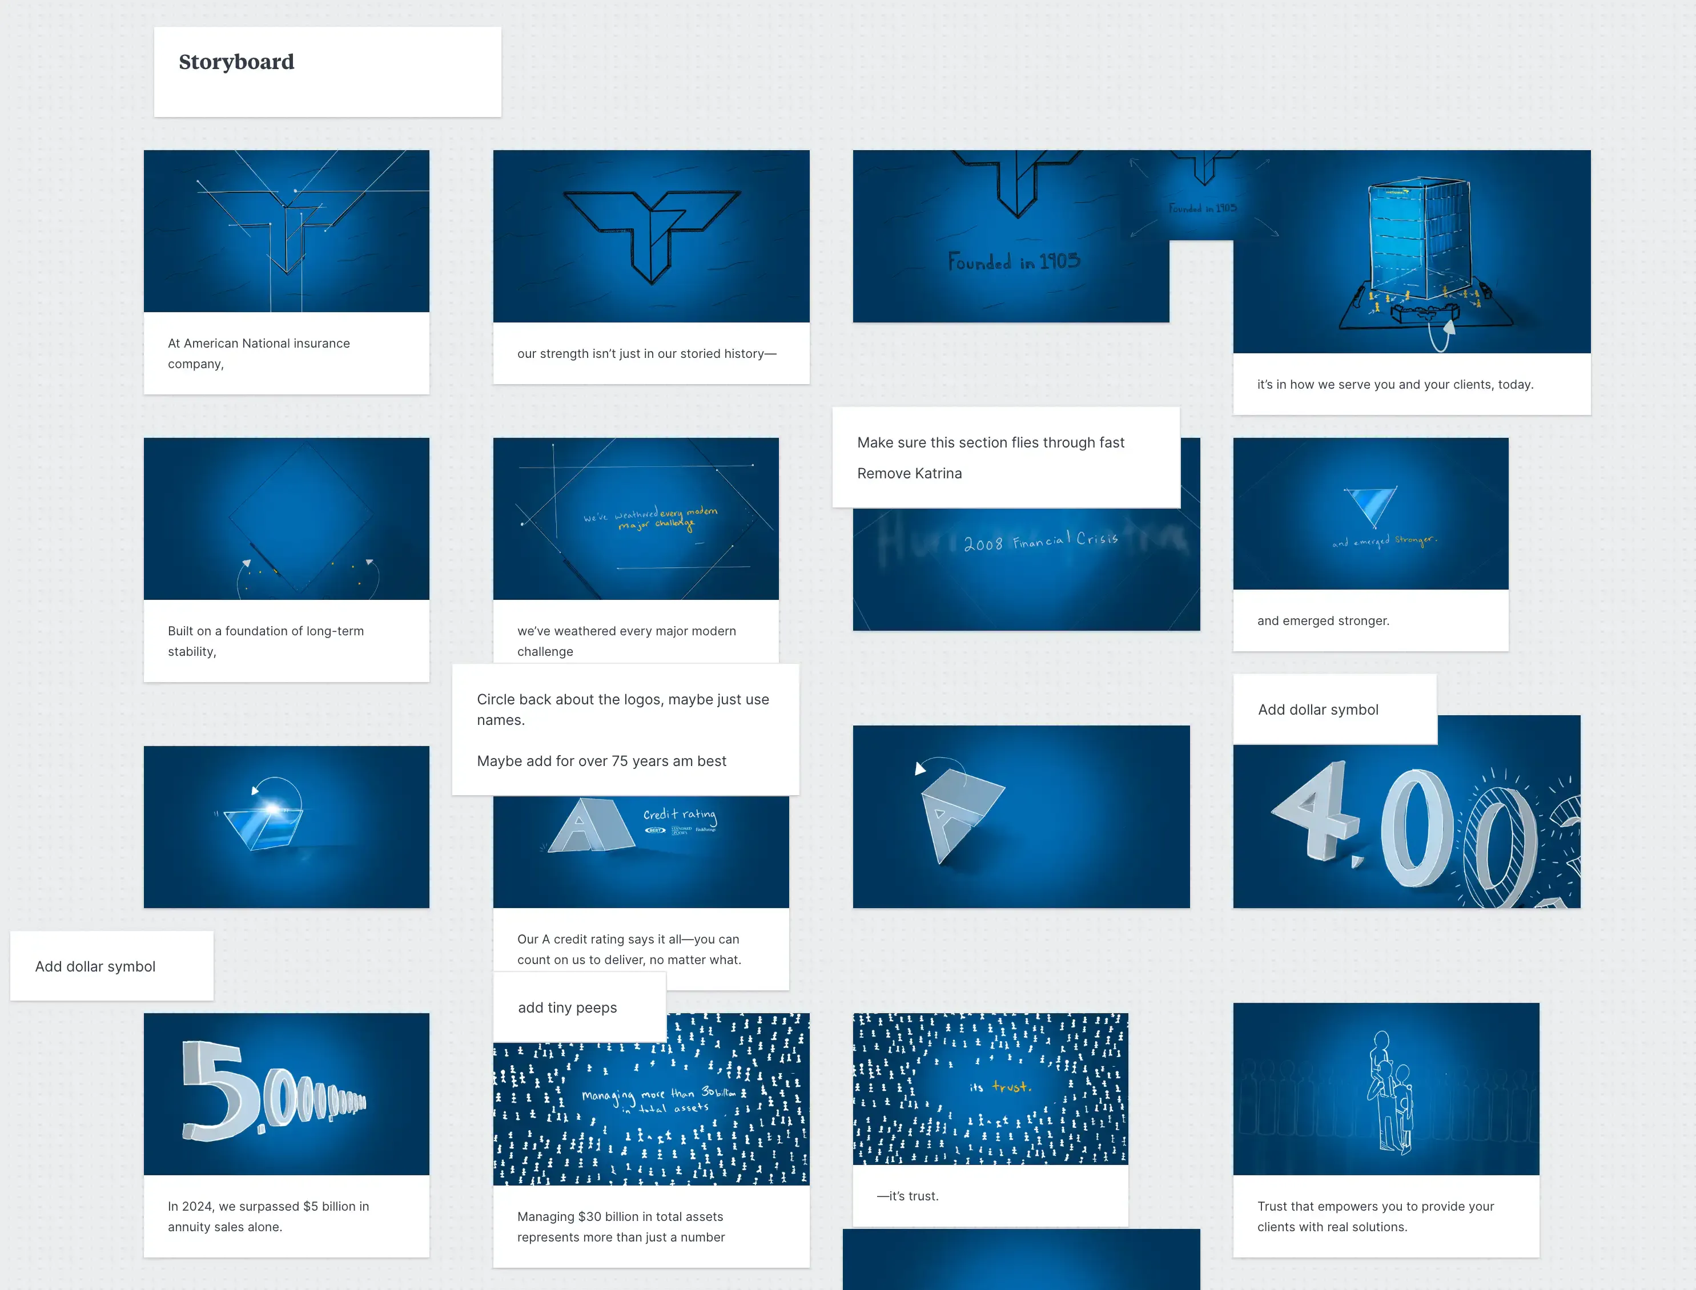Screen dimensions: 1696x1290
Task: Click the "Add dollar symbol" note near the 4.00 frame
Action: point(1334,709)
